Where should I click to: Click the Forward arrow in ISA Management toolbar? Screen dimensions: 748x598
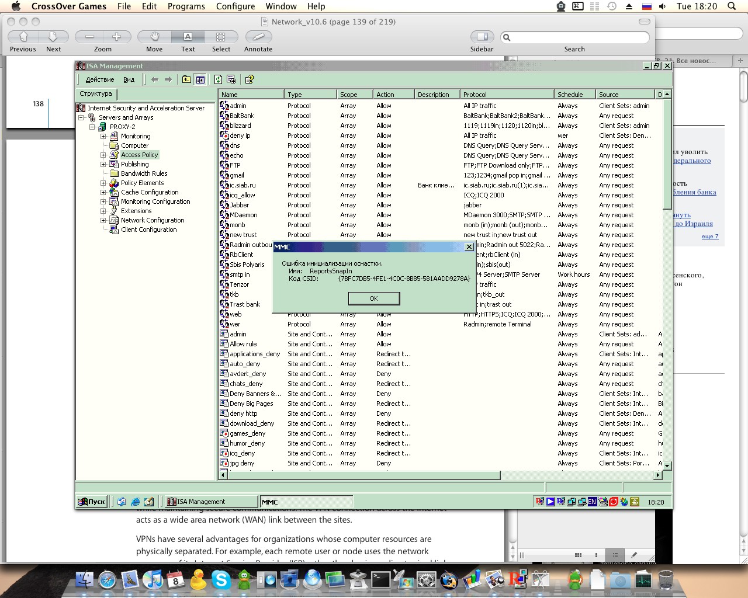tap(168, 79)
